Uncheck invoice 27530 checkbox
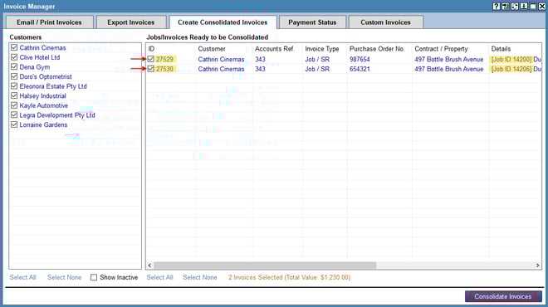The image size is (548, 307). (x=150, y=69)
